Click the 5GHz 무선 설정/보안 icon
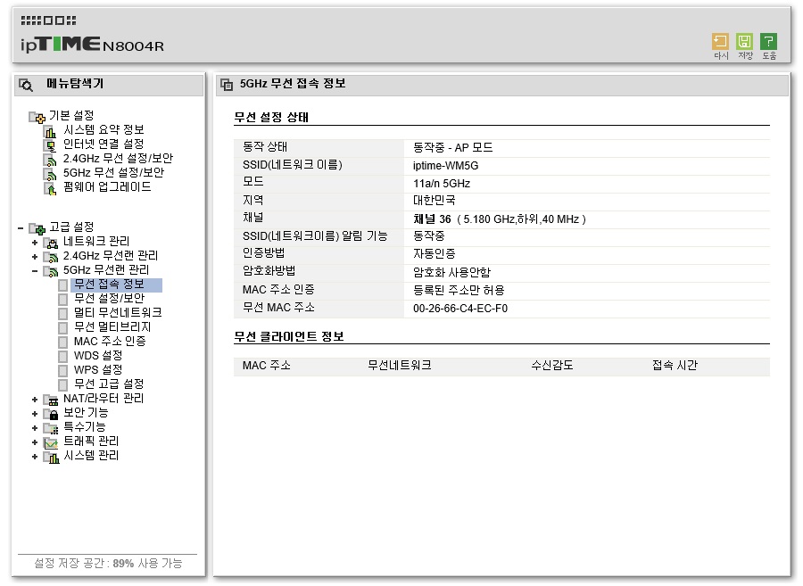This screenshot has height=586, width=803. click(x=50, y=175)
